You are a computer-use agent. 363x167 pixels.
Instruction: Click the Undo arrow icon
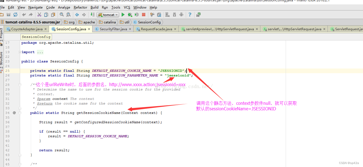coord(24,15)
